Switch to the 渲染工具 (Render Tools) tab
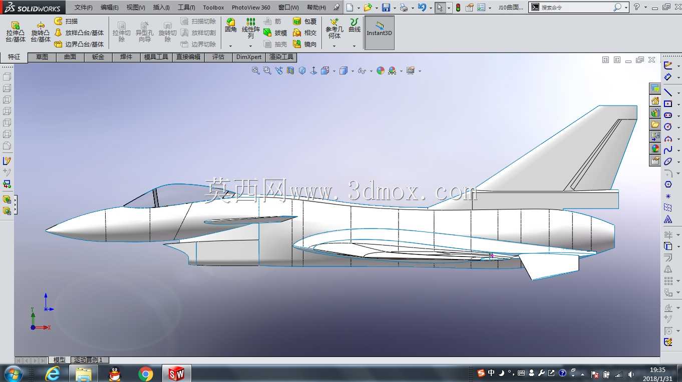Image resolution: width=682 pixels, height=382 pixels. click(x=281, y=57)
